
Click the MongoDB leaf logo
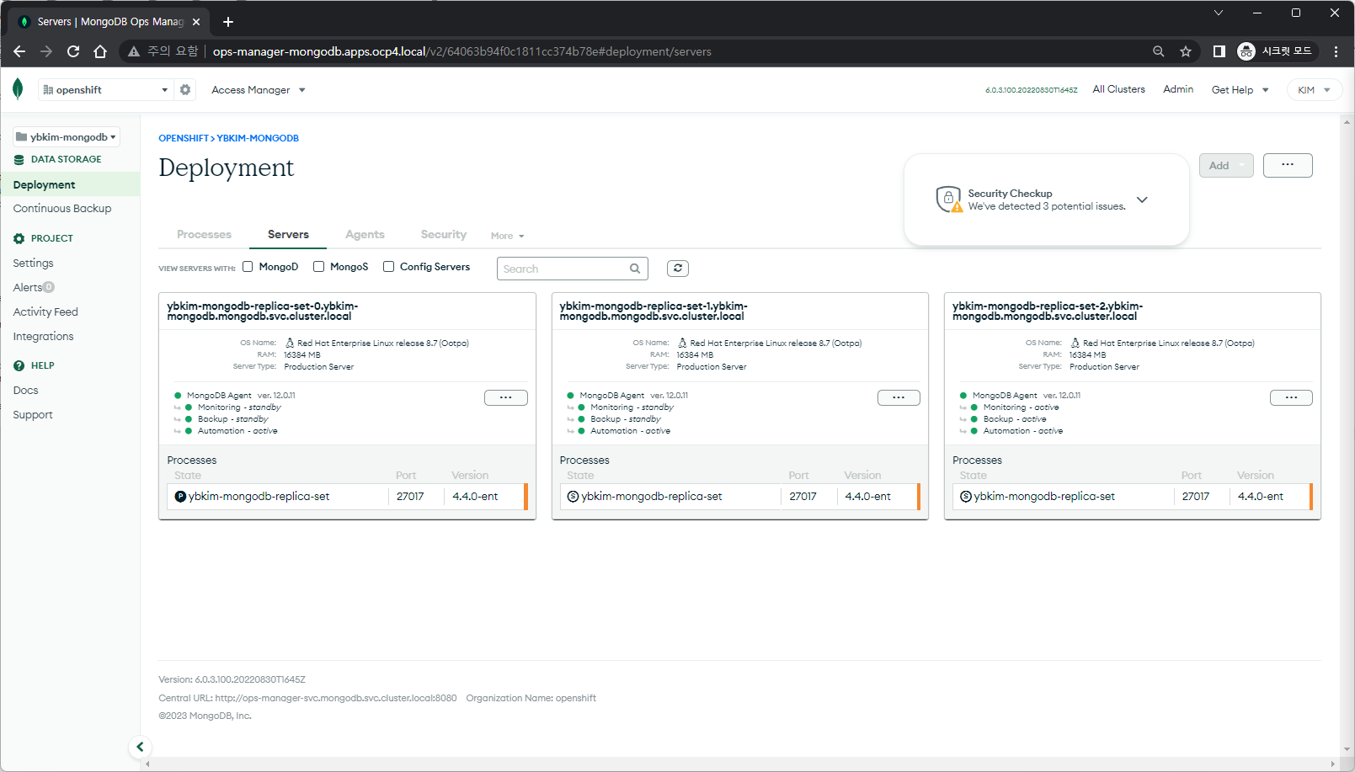click(x=18, y=88)
